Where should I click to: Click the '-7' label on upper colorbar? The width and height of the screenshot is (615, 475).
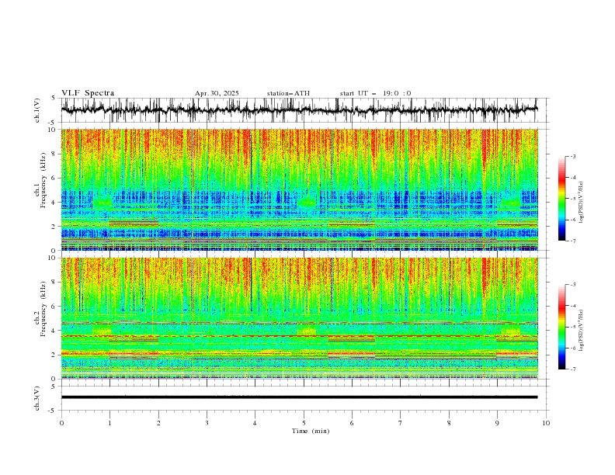click(x=573, y=241)
